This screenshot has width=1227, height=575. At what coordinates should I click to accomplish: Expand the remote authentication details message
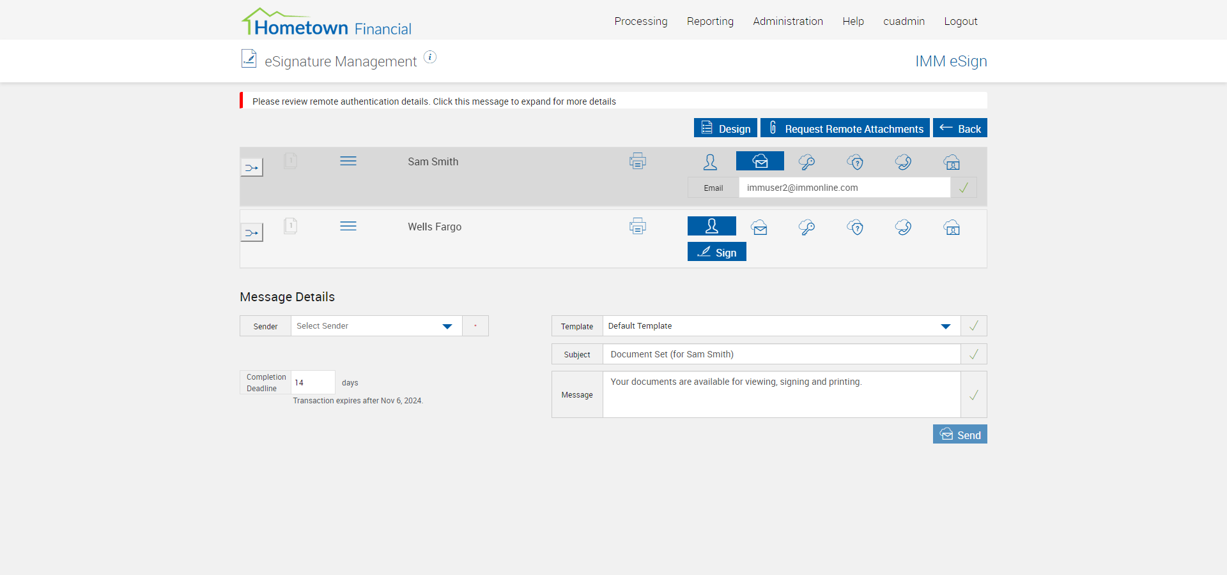[x=613, y=101]
